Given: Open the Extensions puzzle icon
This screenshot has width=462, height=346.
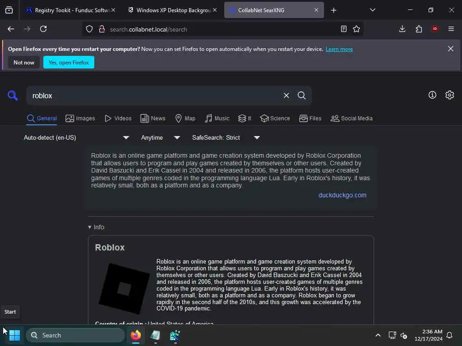Looking at the screenshot, I should [419, 29].
